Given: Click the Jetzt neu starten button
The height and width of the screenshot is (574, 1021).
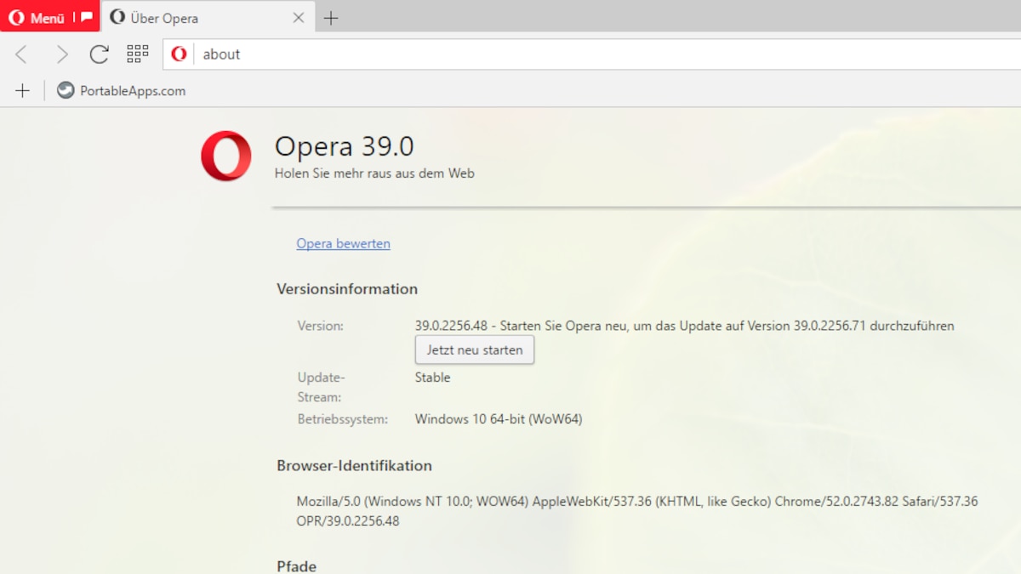Looking at the screenshot, I should pos(475,350).
